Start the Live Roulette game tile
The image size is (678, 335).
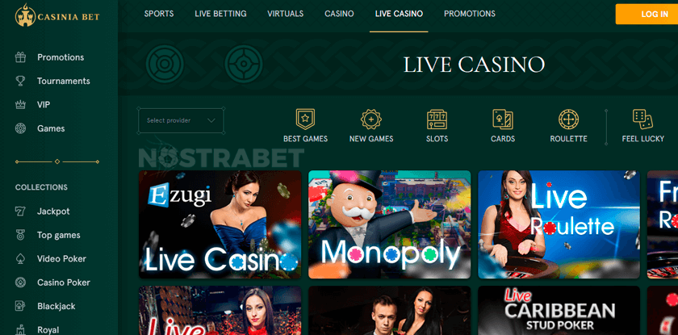559,224
